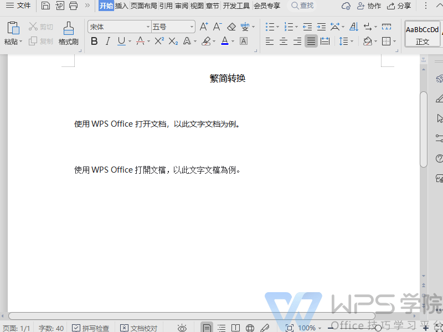This screenshot has height=332, width=443.
Task: Expand the borders dropdown arrow
Action: [394, 41]
